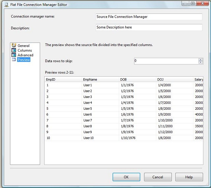This screenshot has width=211, height=188.
Task: Select the Advanced page label
Action: pyautogui.click(x=25, y=55)
